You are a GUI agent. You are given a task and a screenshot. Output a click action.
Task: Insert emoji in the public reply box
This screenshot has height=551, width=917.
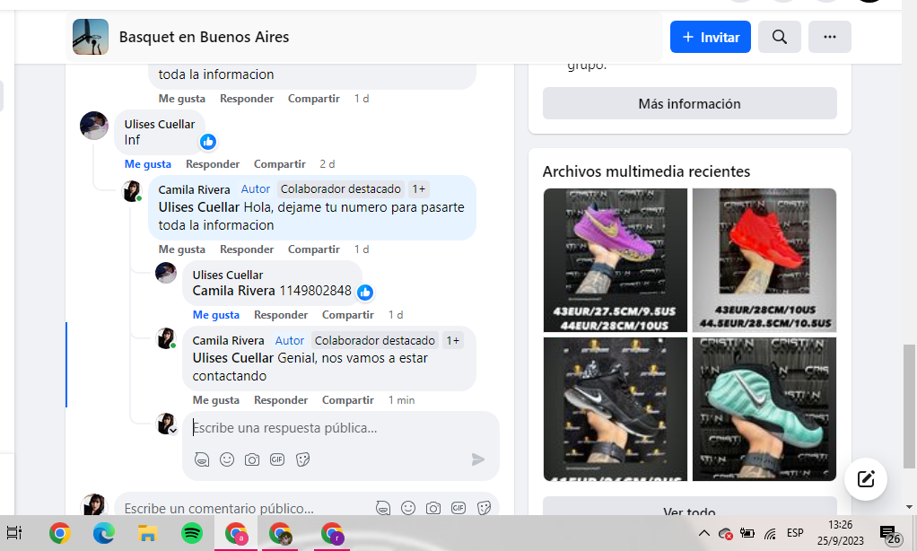(x=227, y=459)
